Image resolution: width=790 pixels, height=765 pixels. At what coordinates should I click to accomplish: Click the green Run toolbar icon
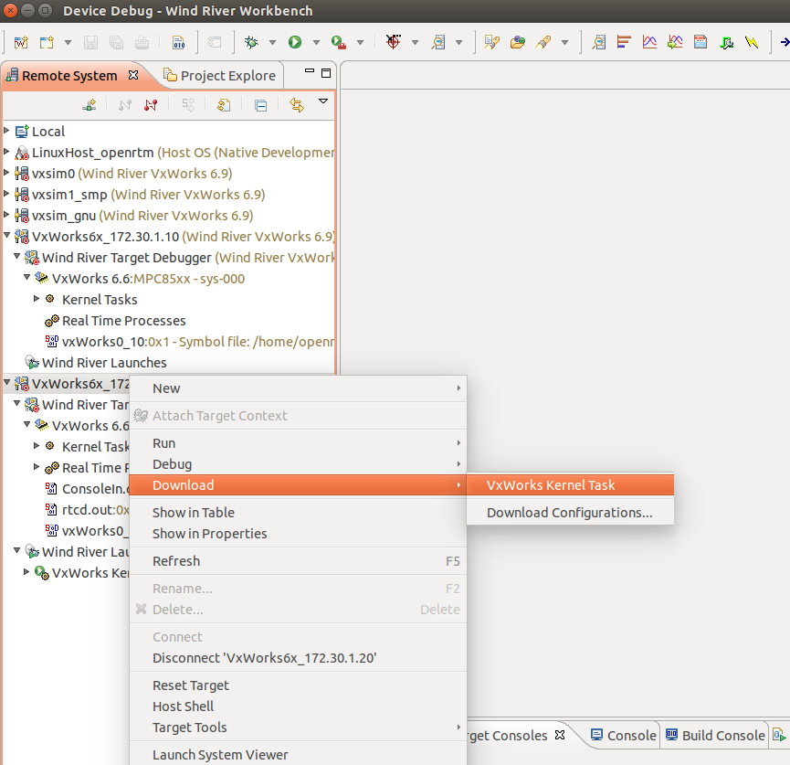tap(295, 42)
